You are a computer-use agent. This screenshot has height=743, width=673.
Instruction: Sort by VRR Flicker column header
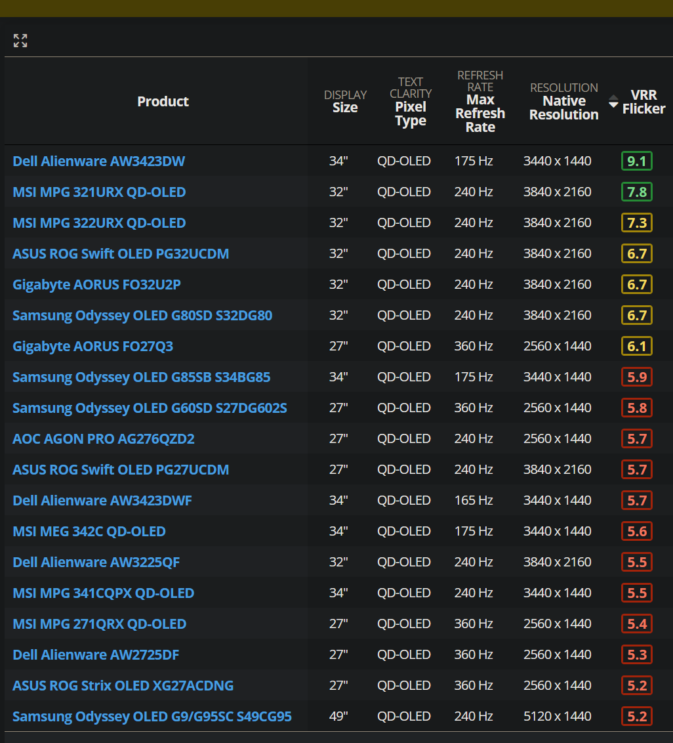(x=643, y=102)
